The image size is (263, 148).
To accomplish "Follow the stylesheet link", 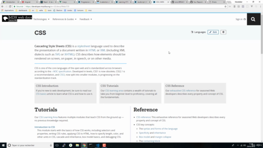I will click(x=83, y=46).
